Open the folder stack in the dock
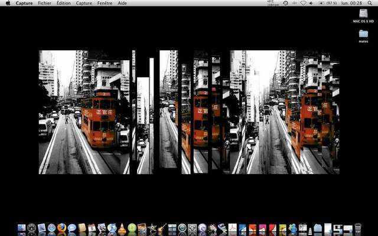The height and width of the screenshot is (236, 378). click(x=318, y=228)
